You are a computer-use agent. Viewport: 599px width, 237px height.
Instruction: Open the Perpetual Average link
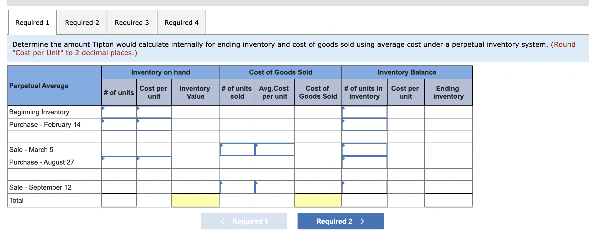(x=38, y=86)
